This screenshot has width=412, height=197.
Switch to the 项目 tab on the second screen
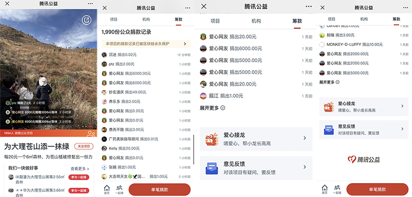click(x=114, y=20)
